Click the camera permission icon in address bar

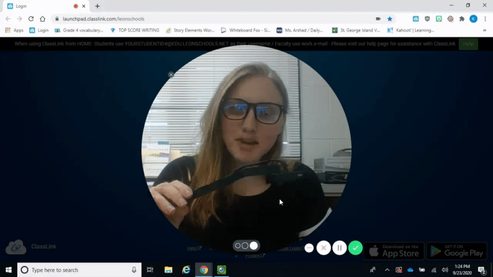pos(378,19)
